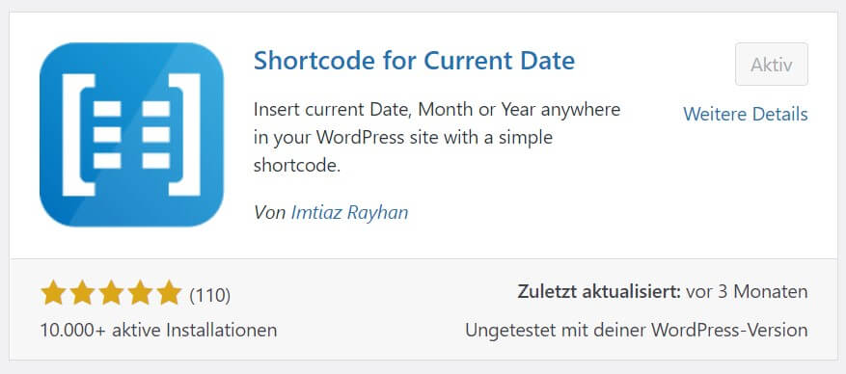The width and height of the screenshot is (846, 374).
Task: Click the 10.000+ aktive Installationen text
Action: coord(158,330)
